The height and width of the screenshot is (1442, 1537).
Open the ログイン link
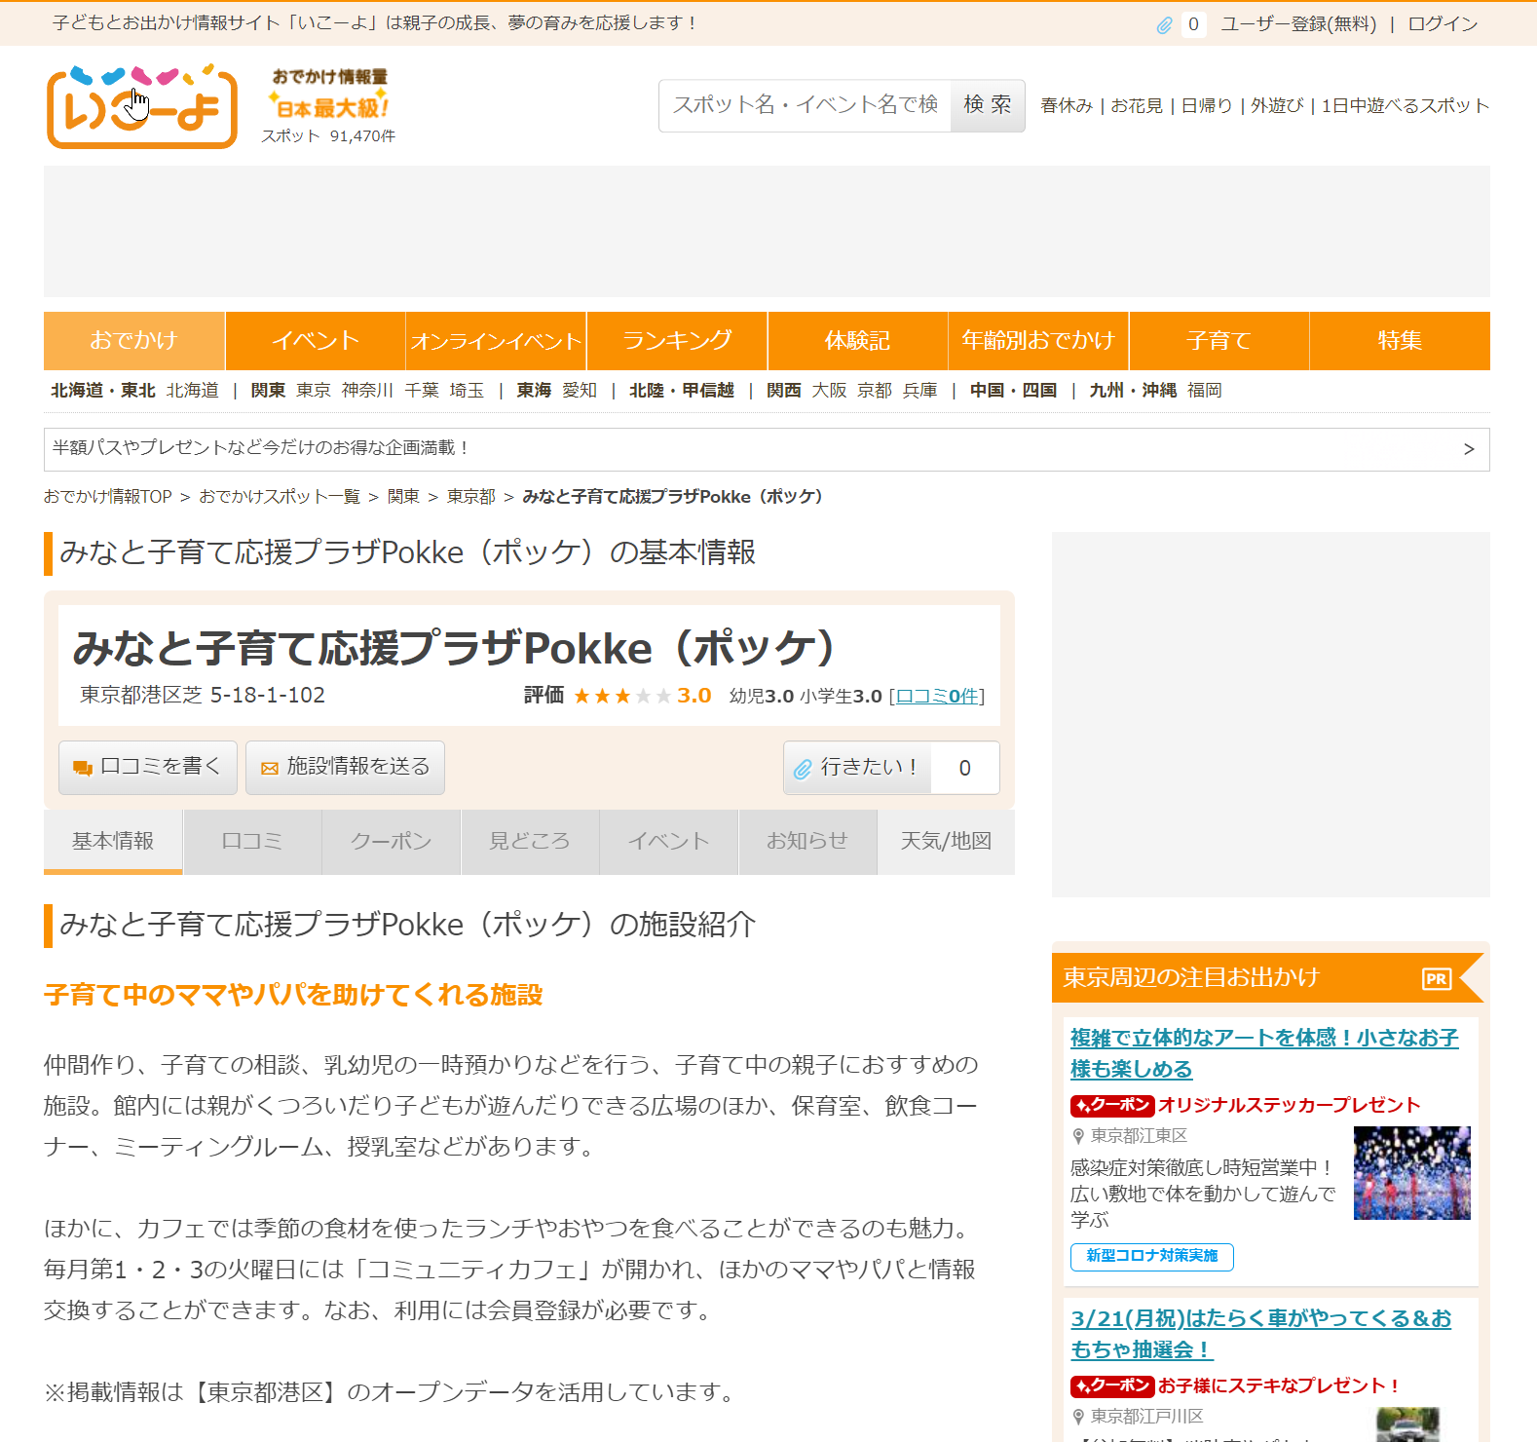pos(1443,24)
